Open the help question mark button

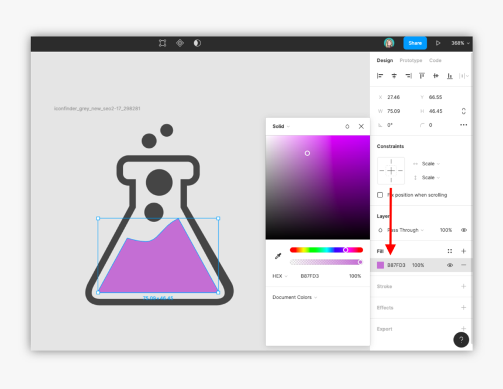(x=461, y=340)
